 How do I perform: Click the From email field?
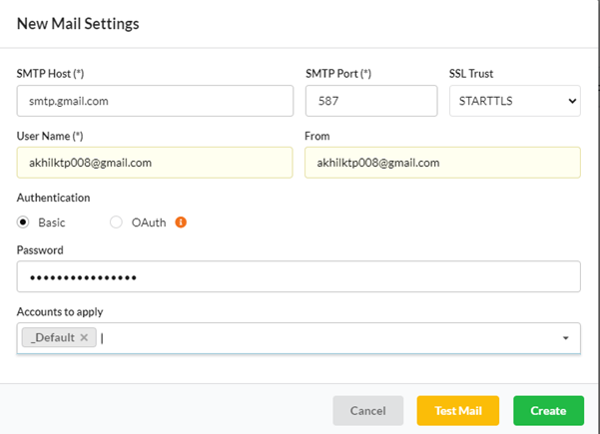pos(442,162)
